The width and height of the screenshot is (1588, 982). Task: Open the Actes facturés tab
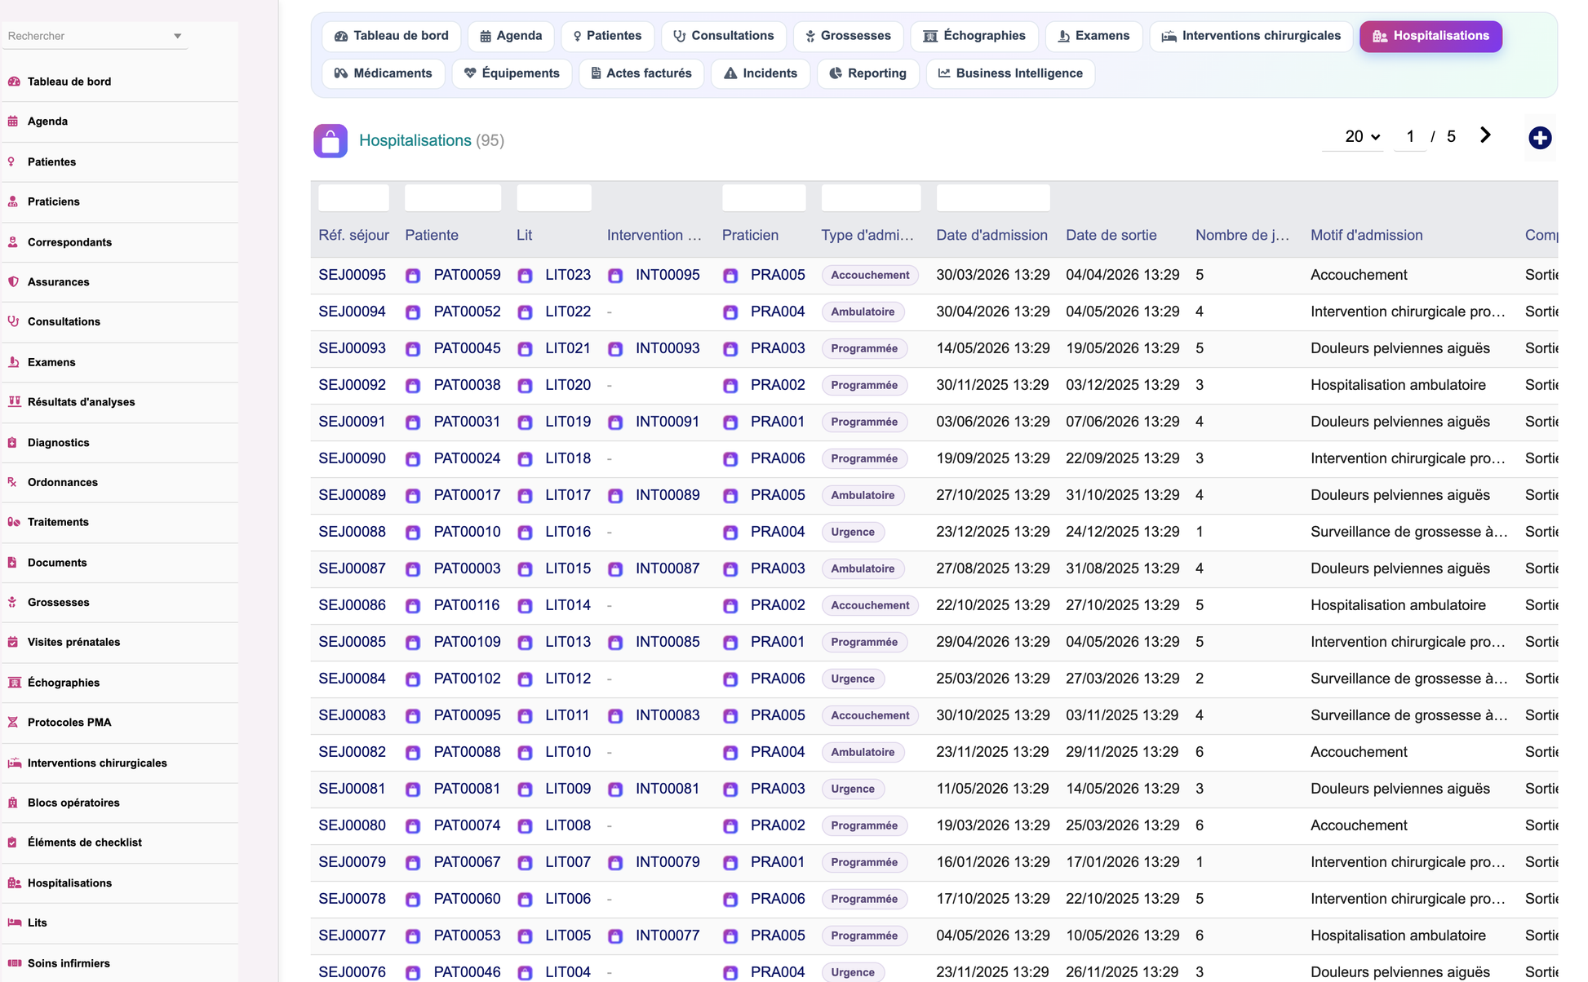click(641, 73)
